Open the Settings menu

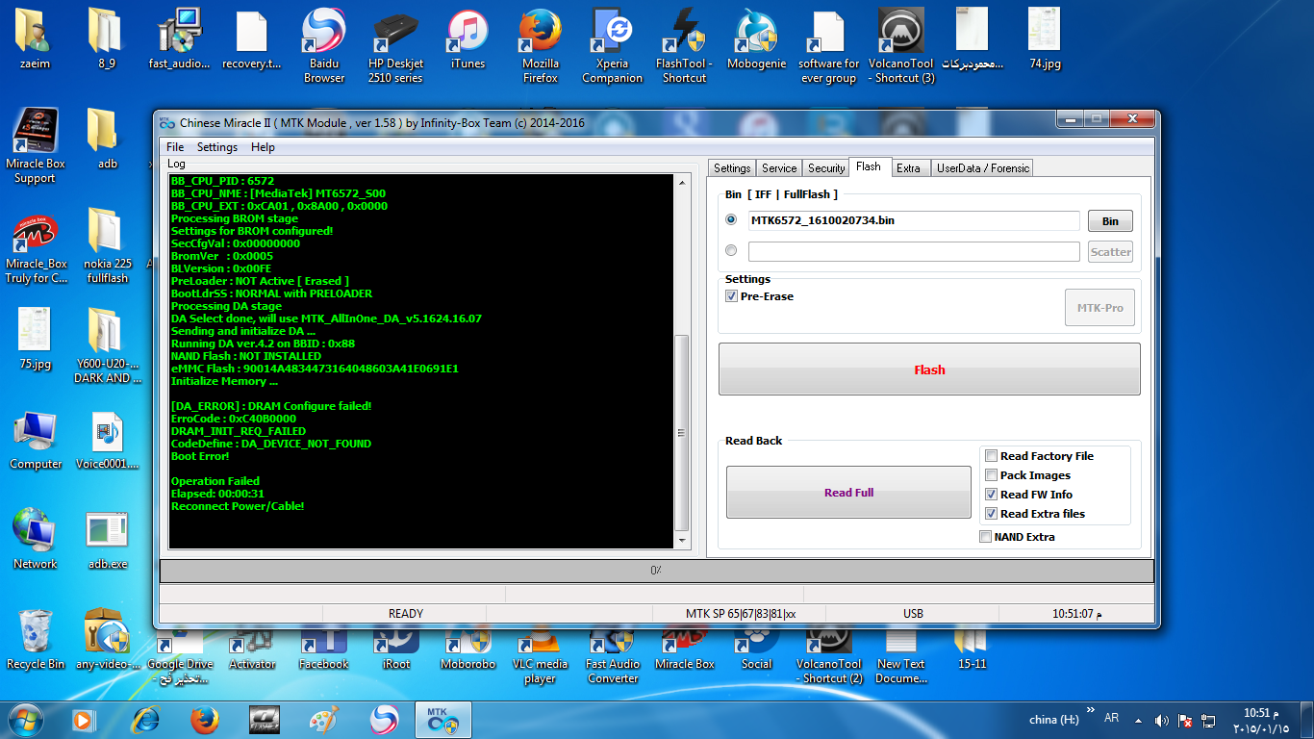pyautogui.click(x=217, y=147)
